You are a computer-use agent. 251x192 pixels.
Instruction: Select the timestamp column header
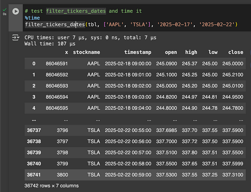click(x=138, y=52)
